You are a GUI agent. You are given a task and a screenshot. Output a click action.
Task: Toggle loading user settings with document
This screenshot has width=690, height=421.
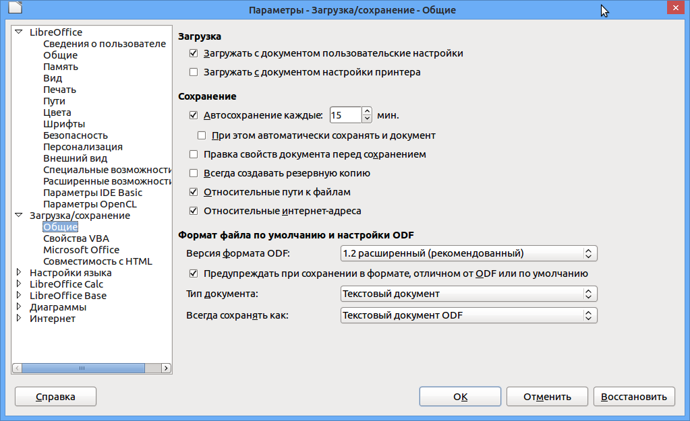pos(194,53)
